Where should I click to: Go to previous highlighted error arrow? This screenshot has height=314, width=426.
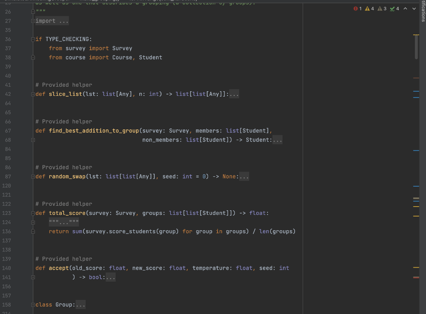click(405, 9)
